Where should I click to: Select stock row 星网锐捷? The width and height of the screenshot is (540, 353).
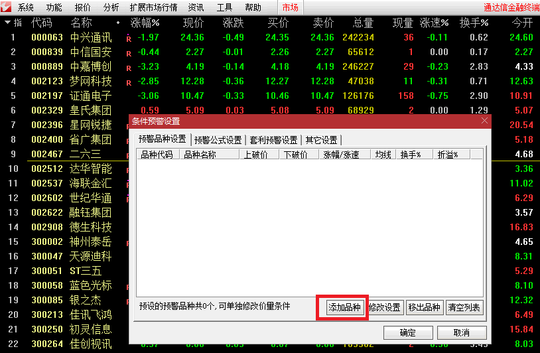point(91,125)
